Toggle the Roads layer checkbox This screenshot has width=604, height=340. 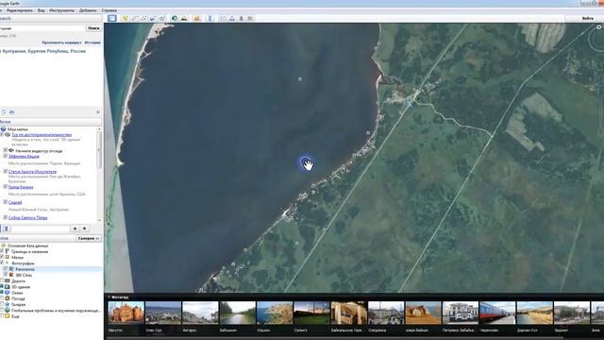[x=2, y=280]
